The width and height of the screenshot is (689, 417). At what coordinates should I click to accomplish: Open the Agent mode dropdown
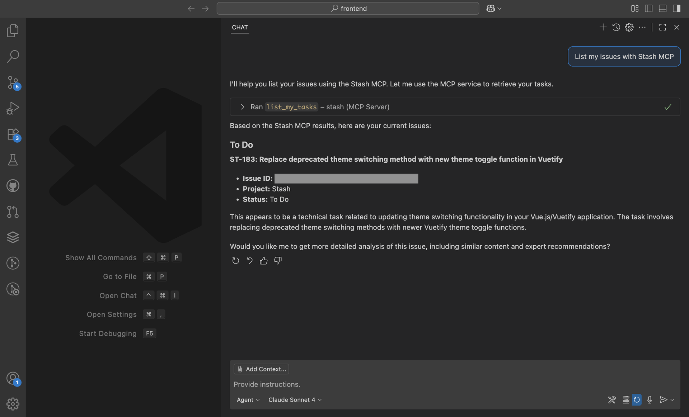point(248,400)
